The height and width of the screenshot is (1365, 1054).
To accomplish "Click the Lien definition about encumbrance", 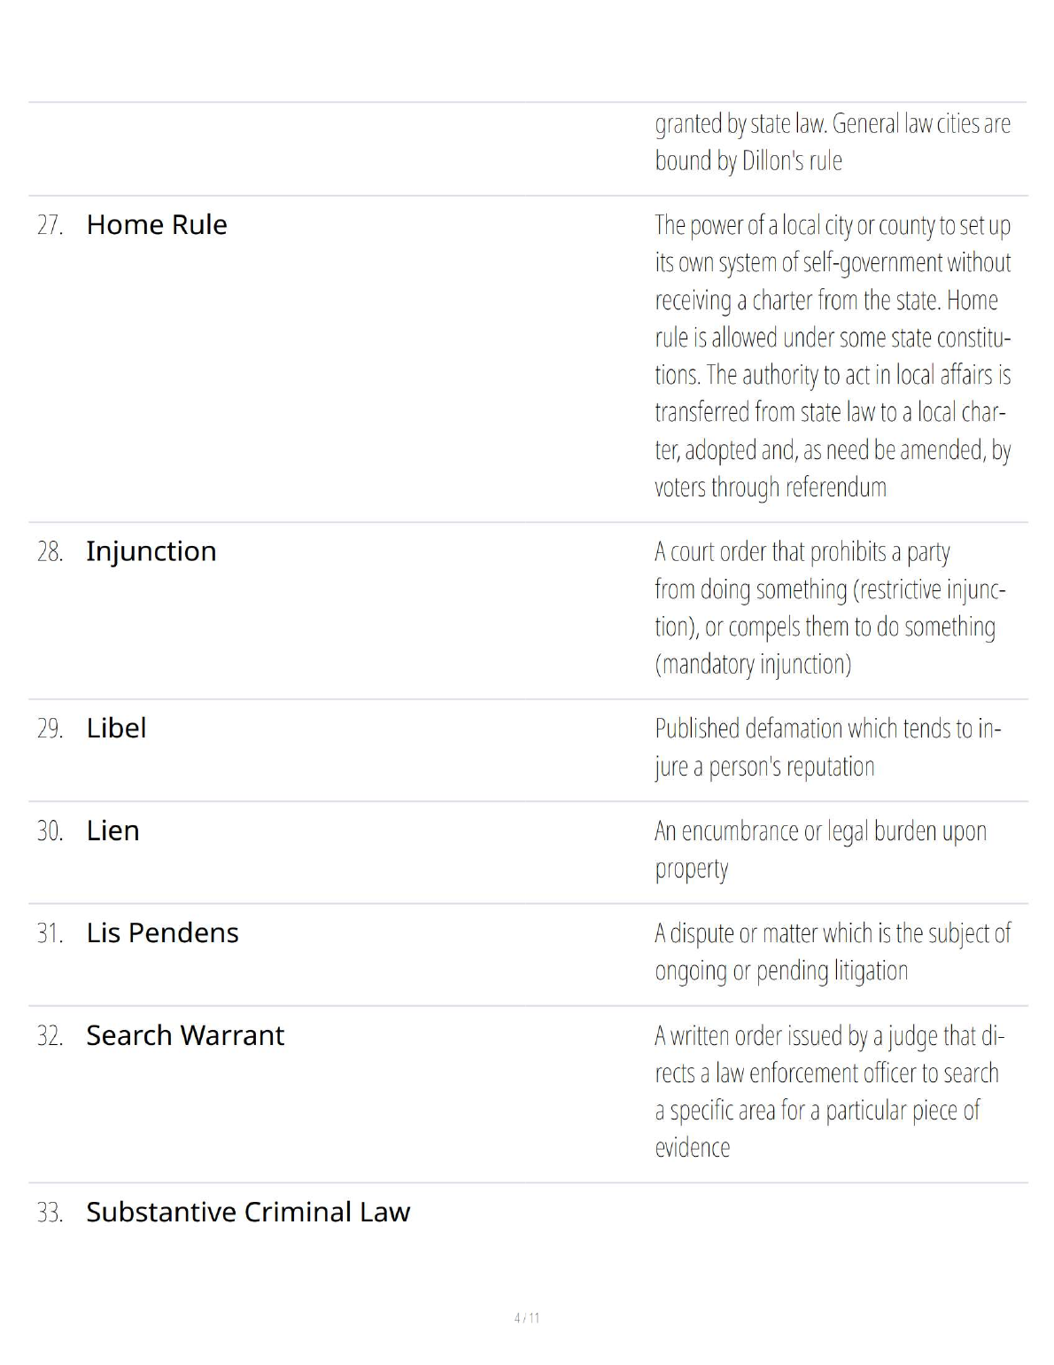I will pos(820,850).
